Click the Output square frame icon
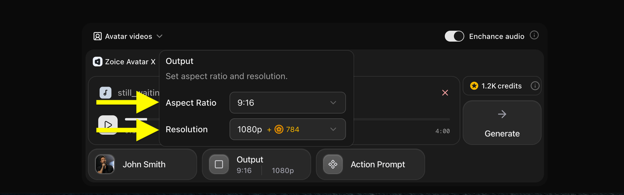This screenshot has width=624, height=195. pos(219,164)
